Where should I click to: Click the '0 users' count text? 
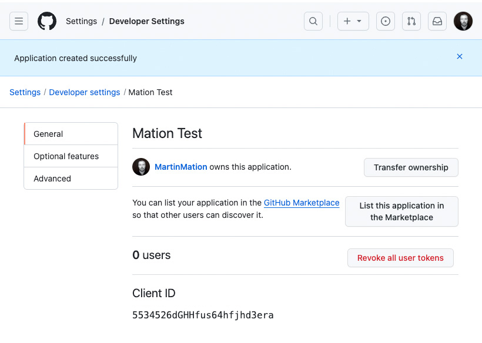pos(152,255)
